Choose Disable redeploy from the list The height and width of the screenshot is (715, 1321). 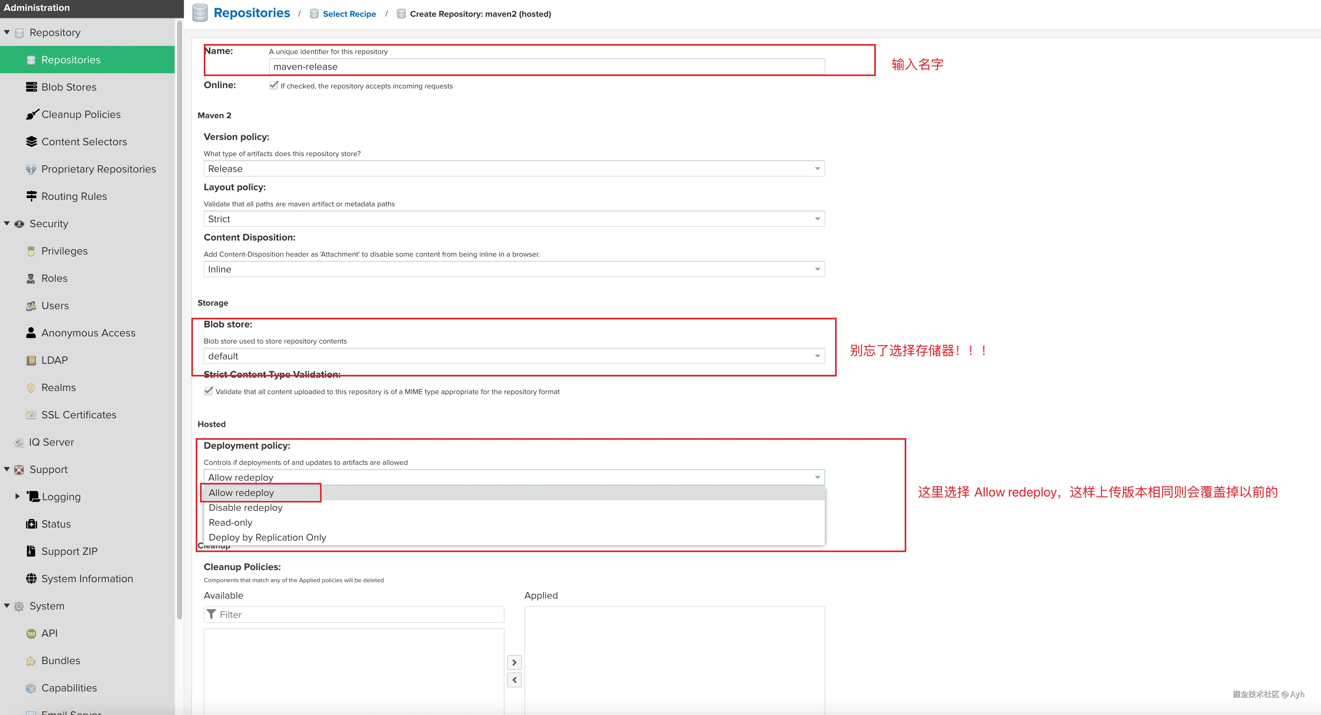tap(246, 508)
